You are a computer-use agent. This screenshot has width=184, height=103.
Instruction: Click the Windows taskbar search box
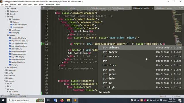26,100
